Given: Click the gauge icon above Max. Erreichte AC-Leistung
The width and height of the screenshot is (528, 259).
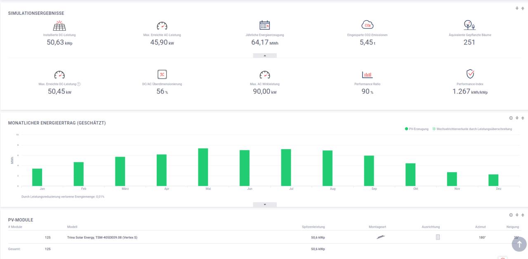Looking at the screenshot, I should click(162, 26).
